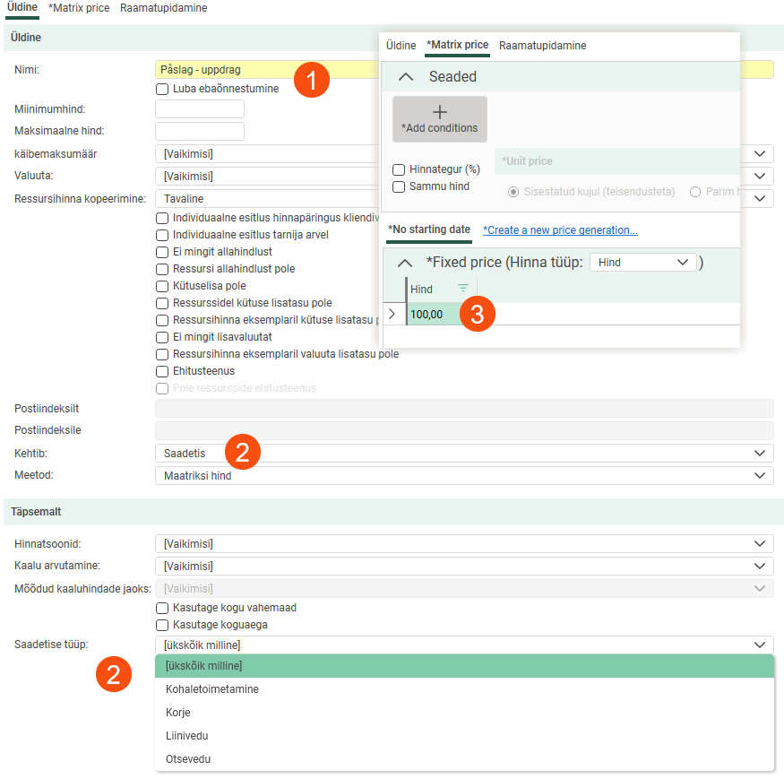This screenshot has height=779, width=784.
Task: Click the Miinimumhind input field
Action: pos(199,109)
